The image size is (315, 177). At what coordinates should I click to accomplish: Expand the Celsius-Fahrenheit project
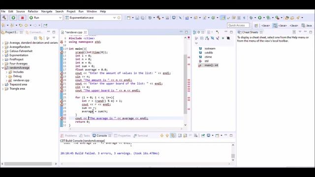pyautogui.click(x=3, y=51)
